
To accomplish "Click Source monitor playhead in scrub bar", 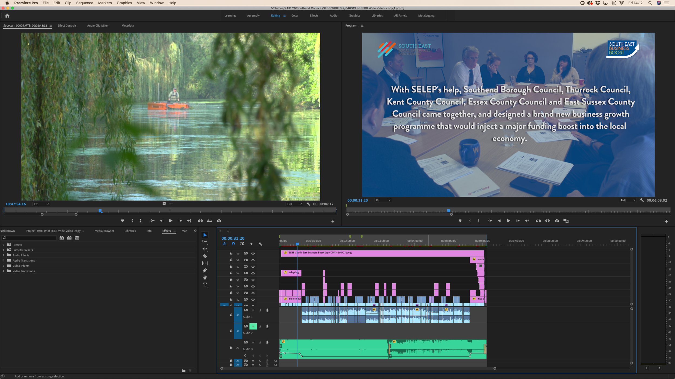I will (100, 211).
